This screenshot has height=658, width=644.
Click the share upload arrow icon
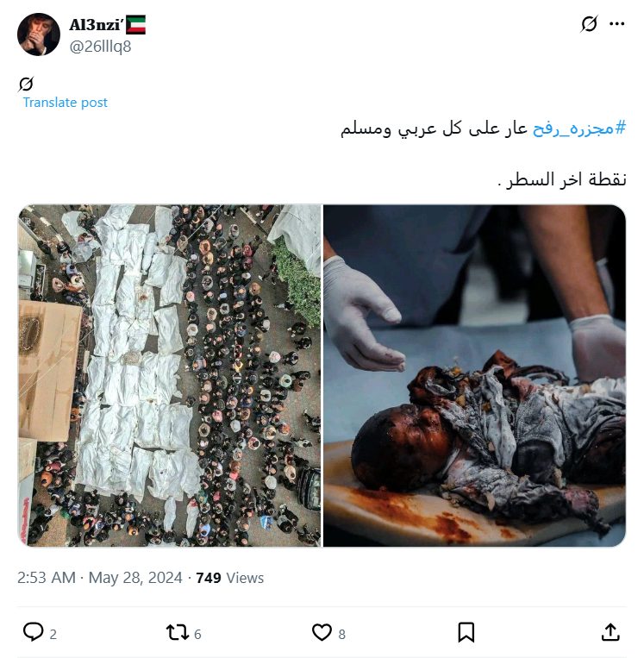pyautogui.click(x=610, y=632)
